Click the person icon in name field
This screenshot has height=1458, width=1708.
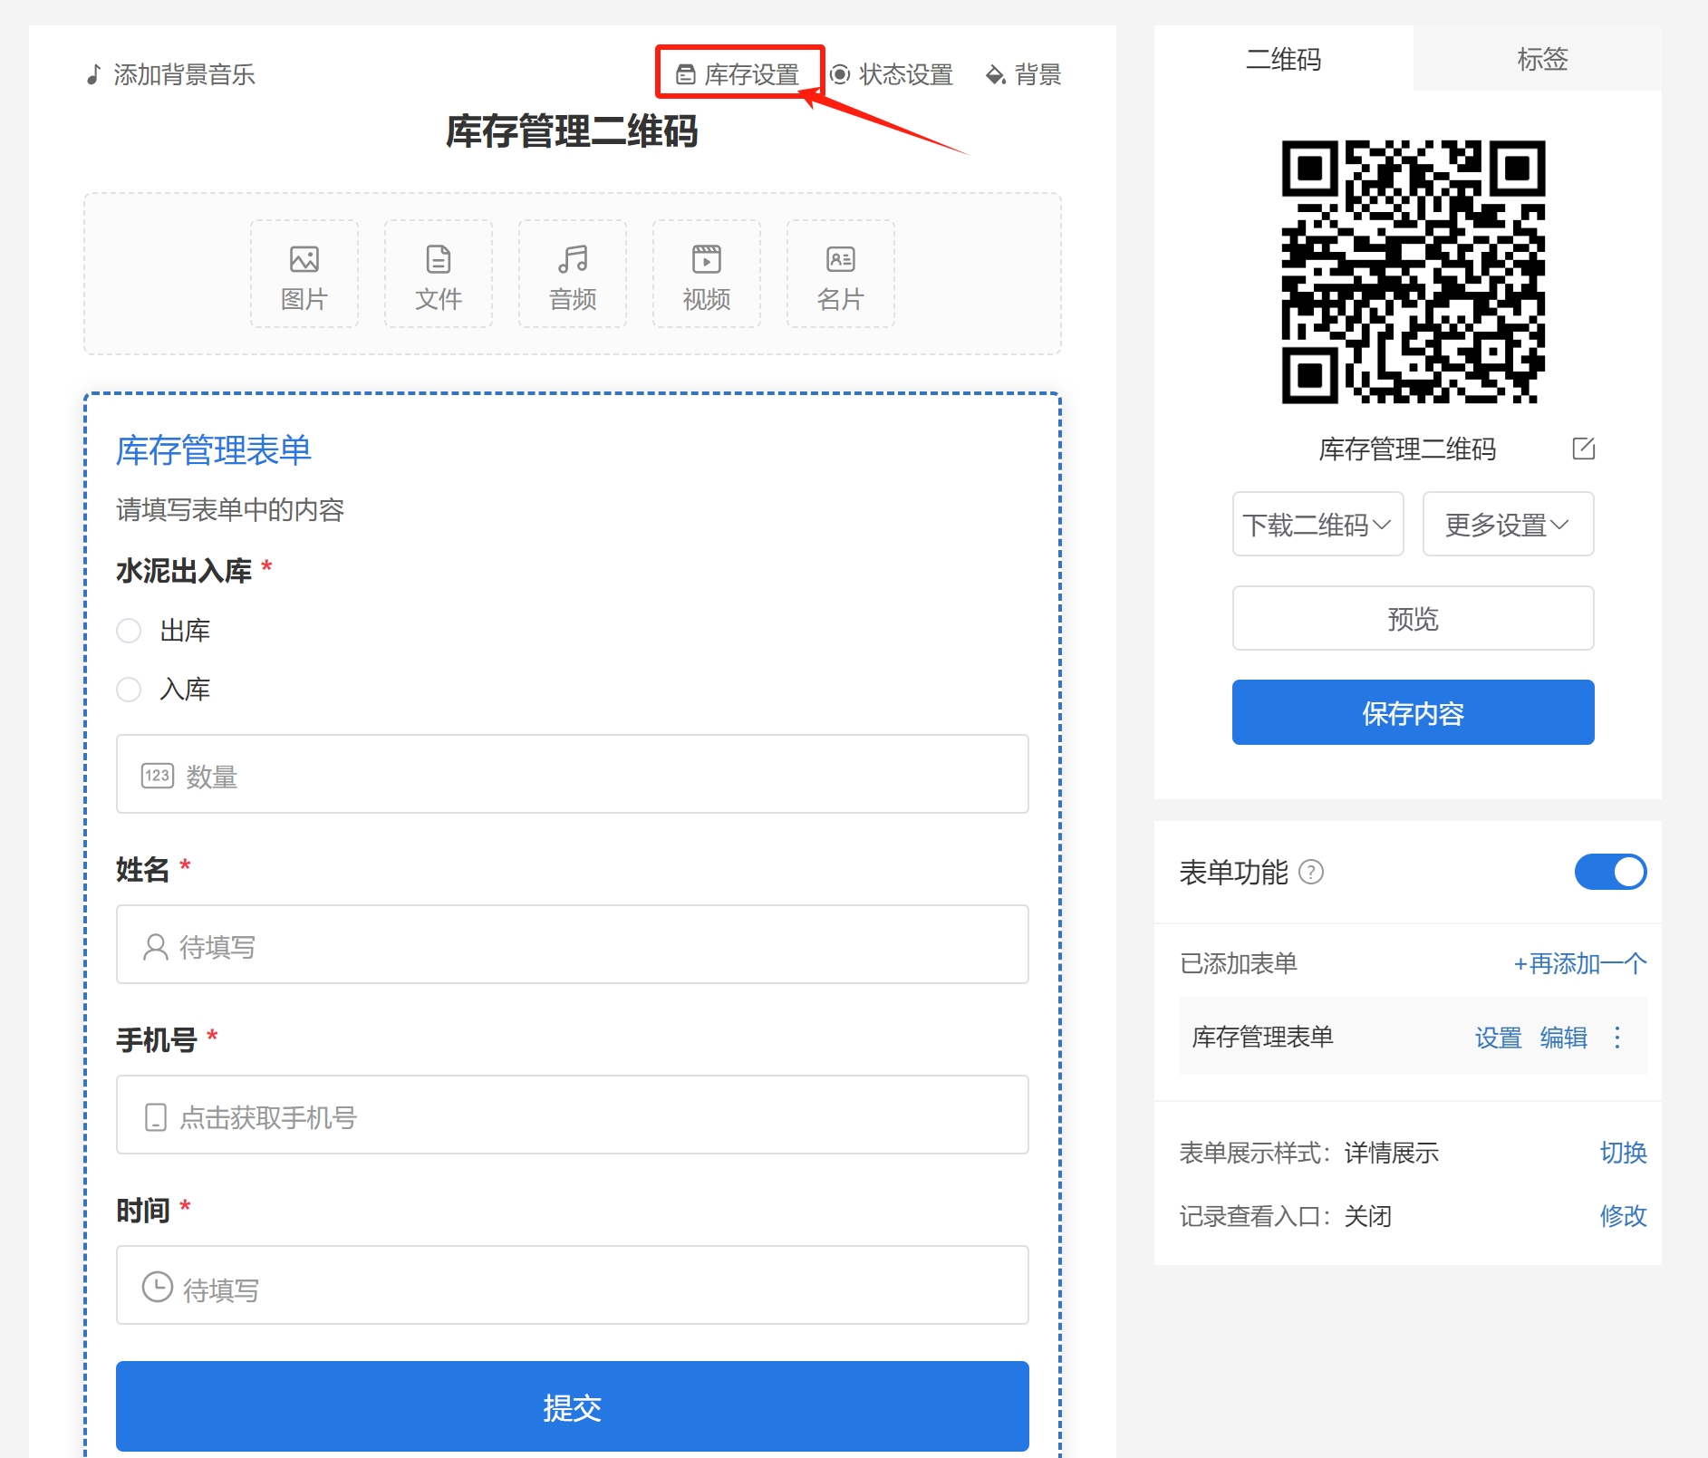[156, 947]
